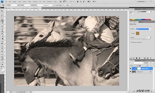Toggle Preserve Luminosity checkbox

pos(131,42)
